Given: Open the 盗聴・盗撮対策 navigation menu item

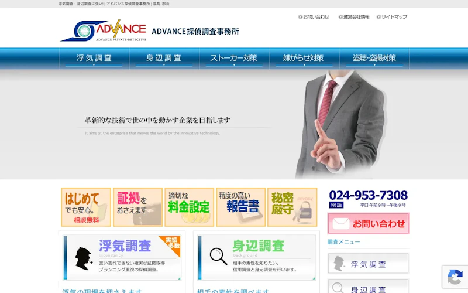Looking at the screenshot, I should pos(374,58).
